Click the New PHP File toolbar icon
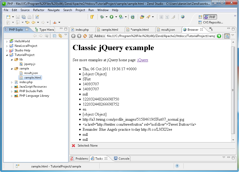The image size is (239, 172). pyautogui.click(x=37, y=17)
